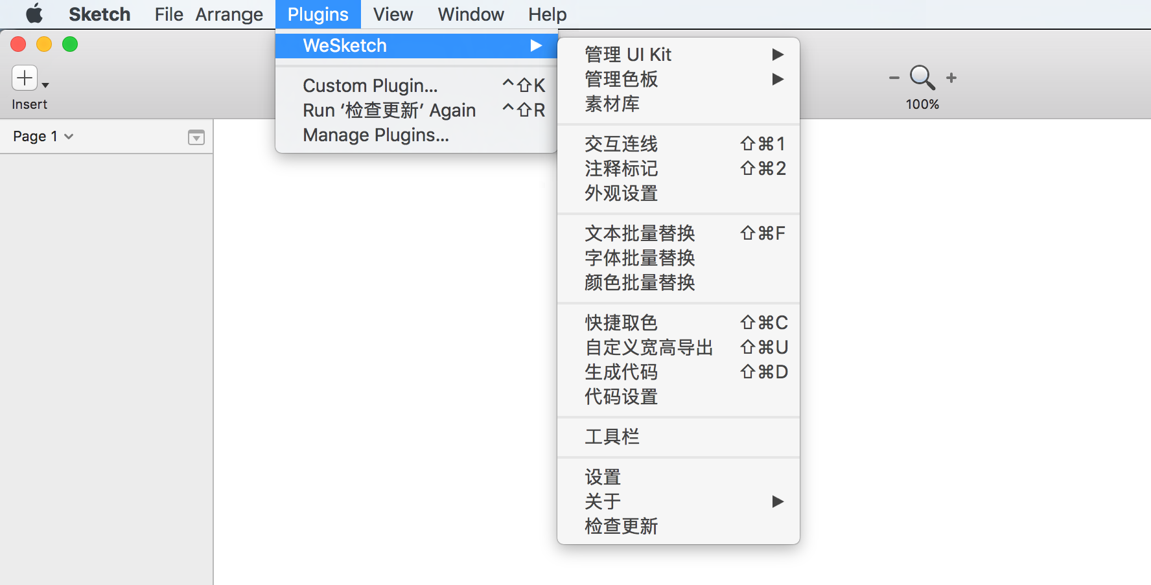Viewport: 1151px width, 585px height.
Task: Select Manage Plugins… menu item
Action: pyautogui.click(x=376, y=135)
